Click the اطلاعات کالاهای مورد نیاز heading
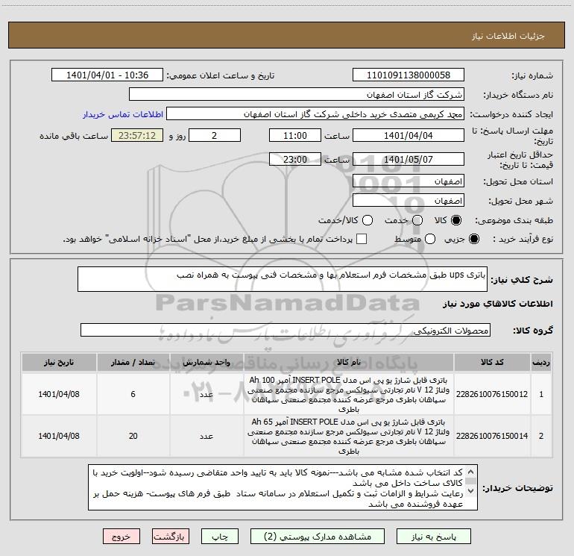The height and width of the screenshot is (556, 574). point(498,304)
